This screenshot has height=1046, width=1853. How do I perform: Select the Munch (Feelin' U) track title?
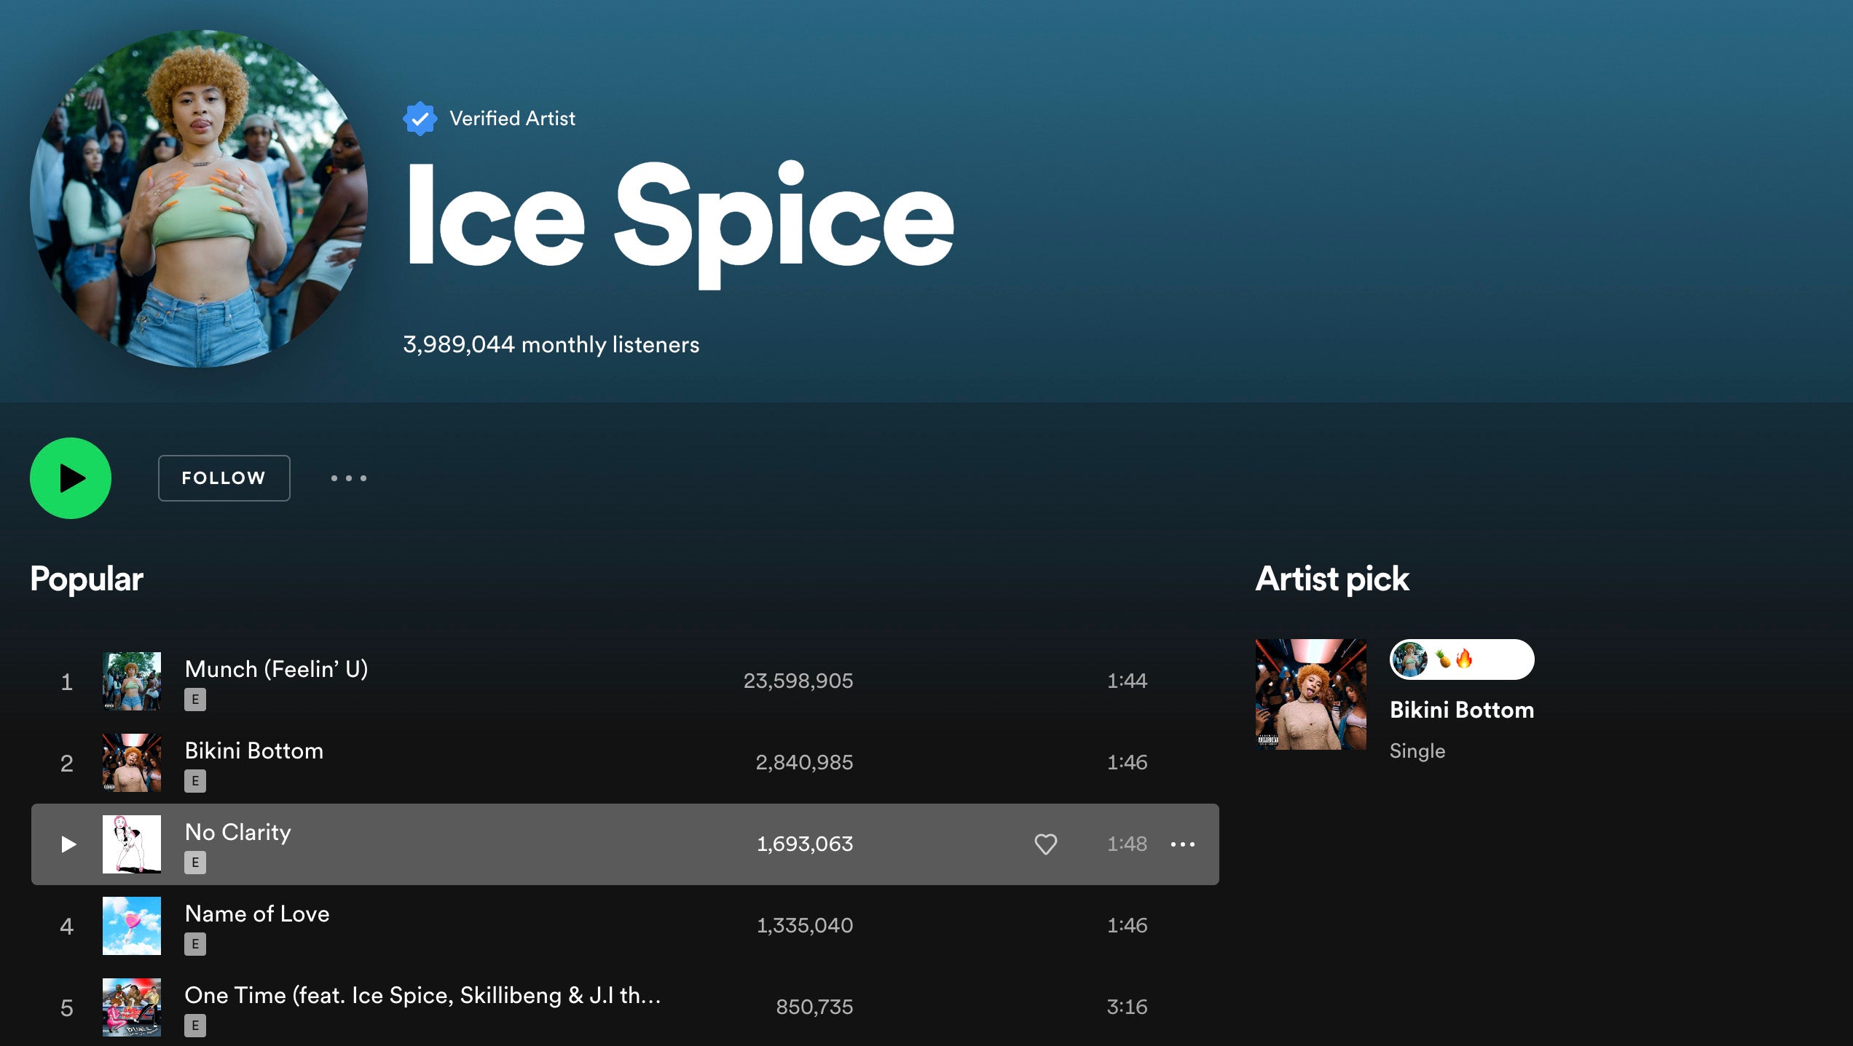pyautogui.click(x=277, y=669)
